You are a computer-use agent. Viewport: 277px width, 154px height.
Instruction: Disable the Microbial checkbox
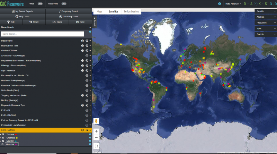3,144
